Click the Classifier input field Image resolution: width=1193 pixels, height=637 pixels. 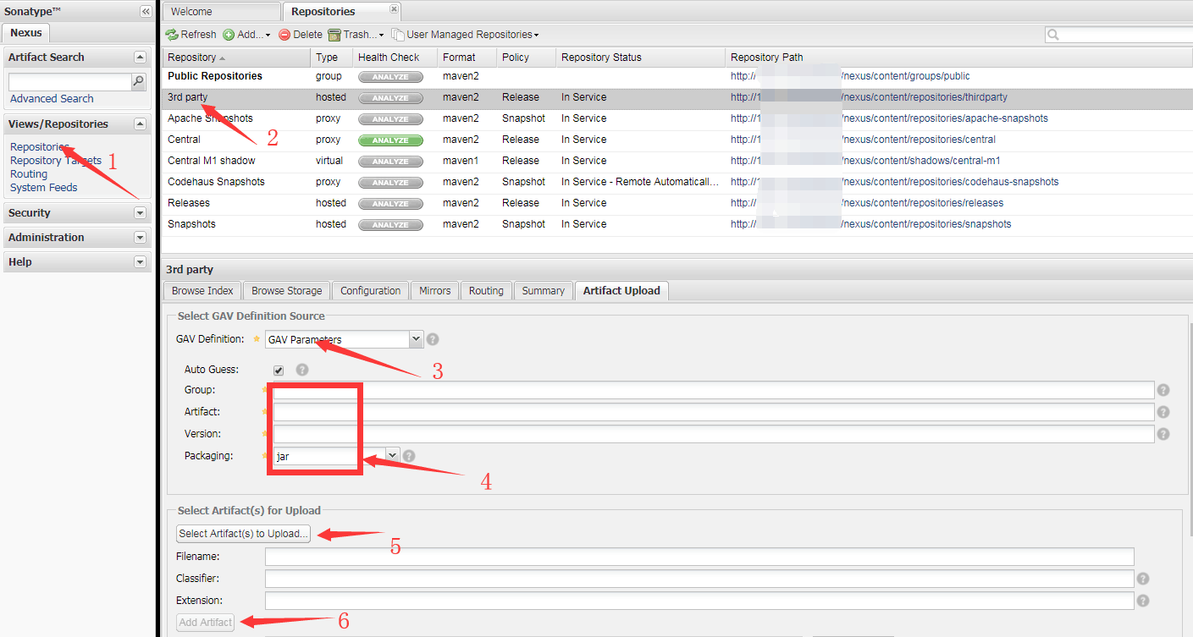click(x=699, y=579)
